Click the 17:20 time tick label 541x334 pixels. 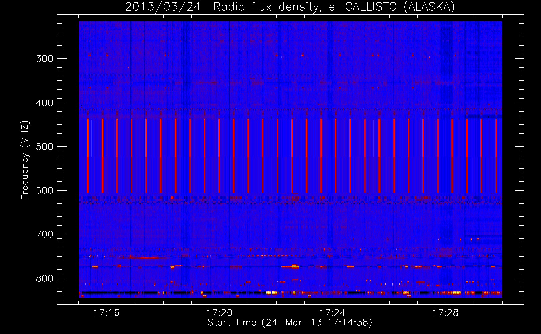(220, 313)
